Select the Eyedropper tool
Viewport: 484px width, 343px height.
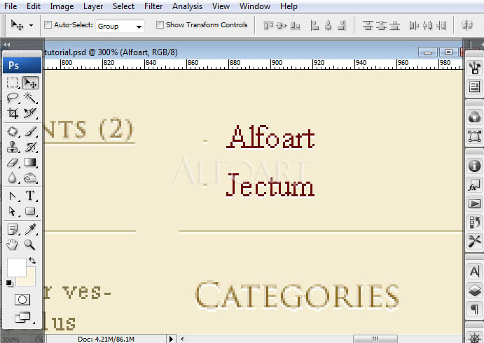[x=30, y=229]
